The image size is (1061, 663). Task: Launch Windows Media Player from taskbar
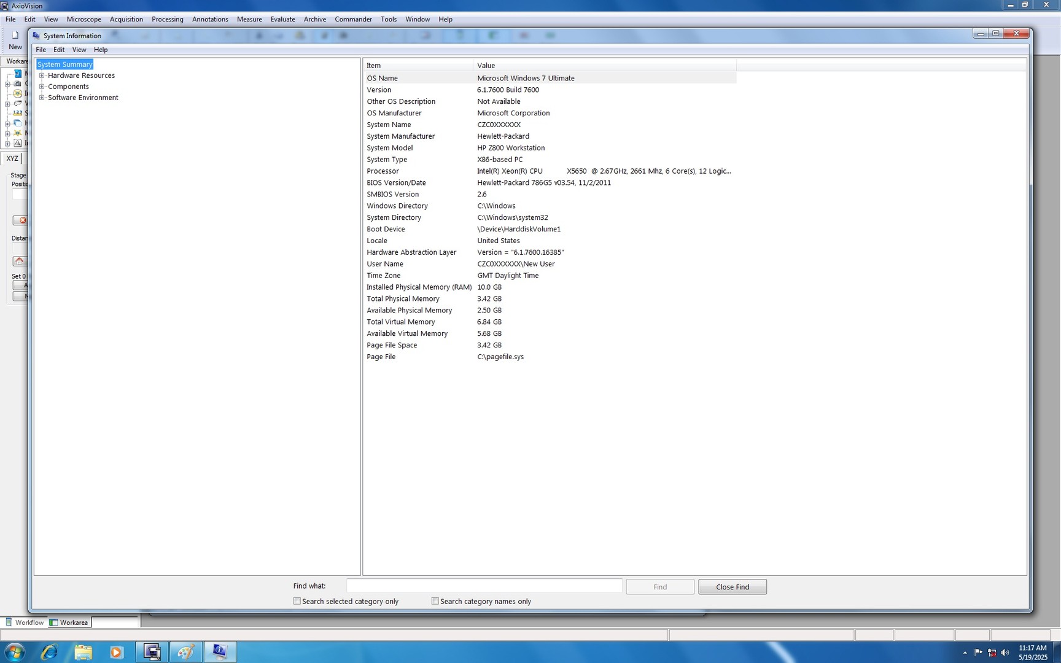[x=117, y=652]
